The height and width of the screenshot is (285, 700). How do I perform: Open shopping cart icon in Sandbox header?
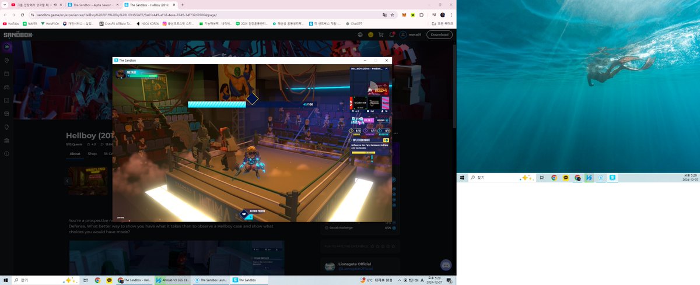pyautogui.click(x=381, y=34)
